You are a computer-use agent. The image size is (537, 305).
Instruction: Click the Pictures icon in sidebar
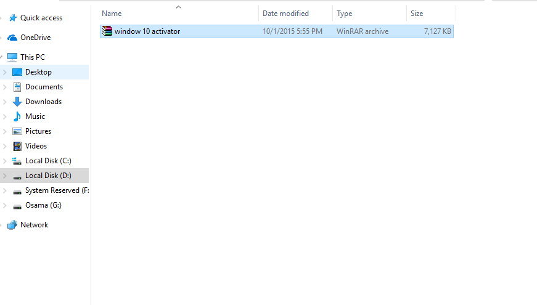pos(17,131)
